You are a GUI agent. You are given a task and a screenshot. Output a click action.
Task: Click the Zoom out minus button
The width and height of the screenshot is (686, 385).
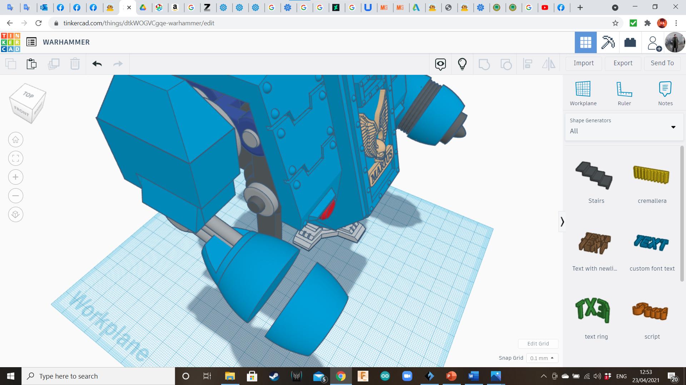[x=16, y=196]
